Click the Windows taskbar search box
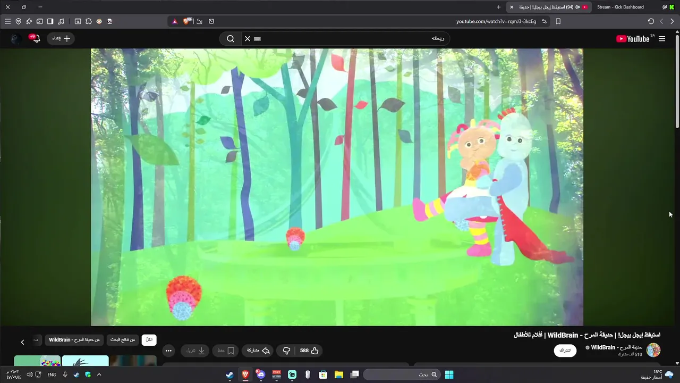This screenshot has width=680, height=383. coord(402,374)
